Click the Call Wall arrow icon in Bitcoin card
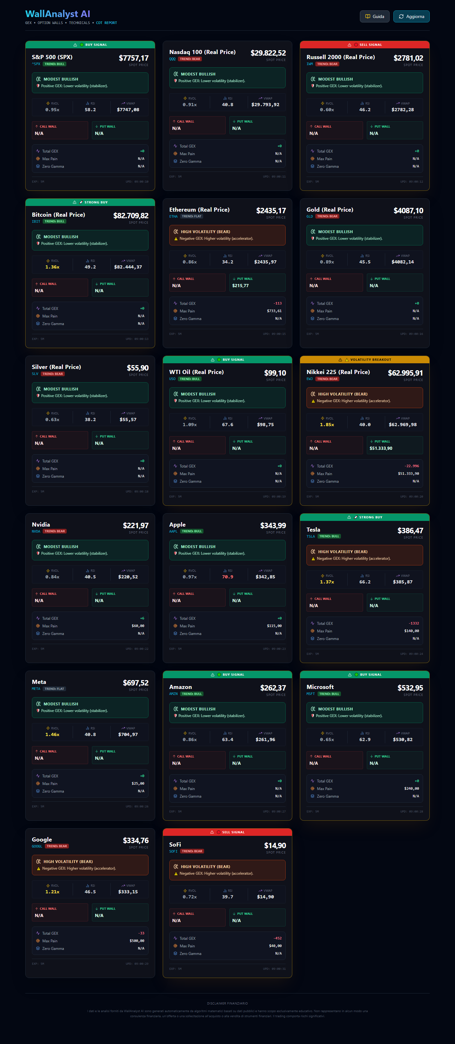455x1044 pixels. coord(37,284)
